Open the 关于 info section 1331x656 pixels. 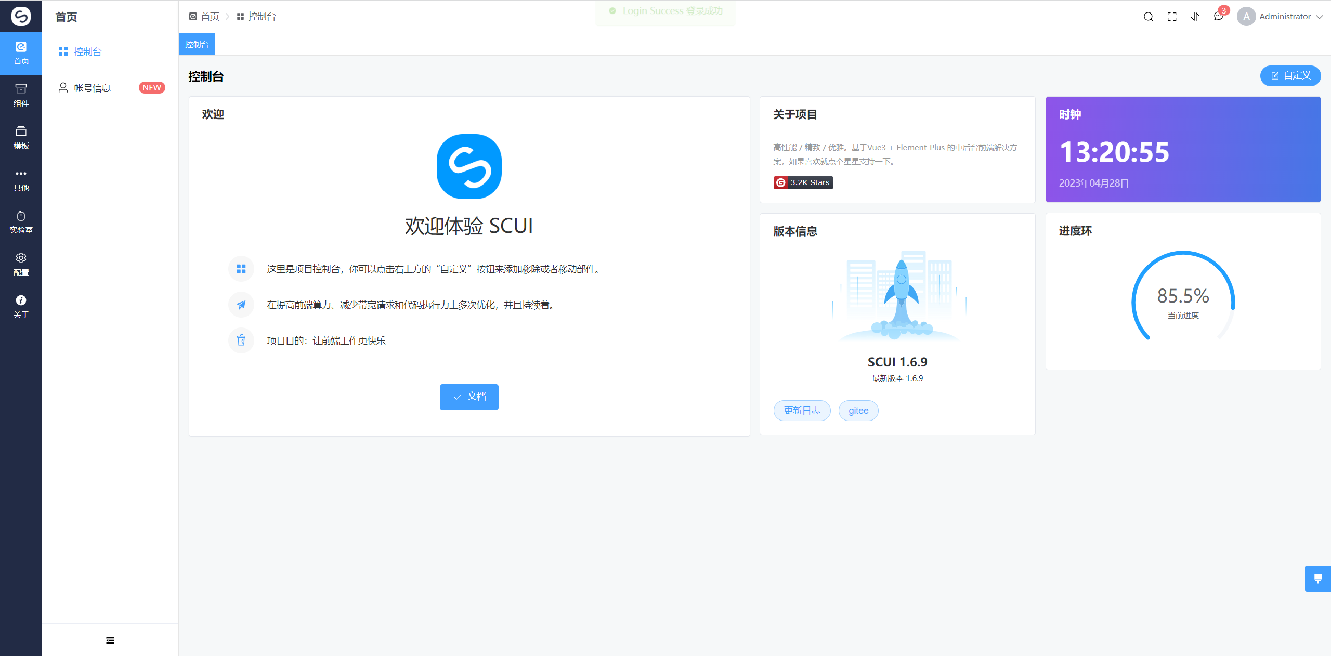tap(21, 307)
